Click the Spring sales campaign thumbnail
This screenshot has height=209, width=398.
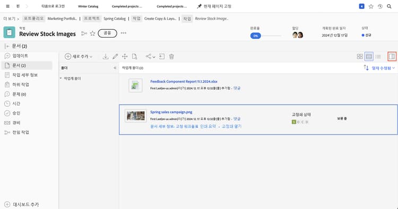pyautogui.click(x=135, y=116)
